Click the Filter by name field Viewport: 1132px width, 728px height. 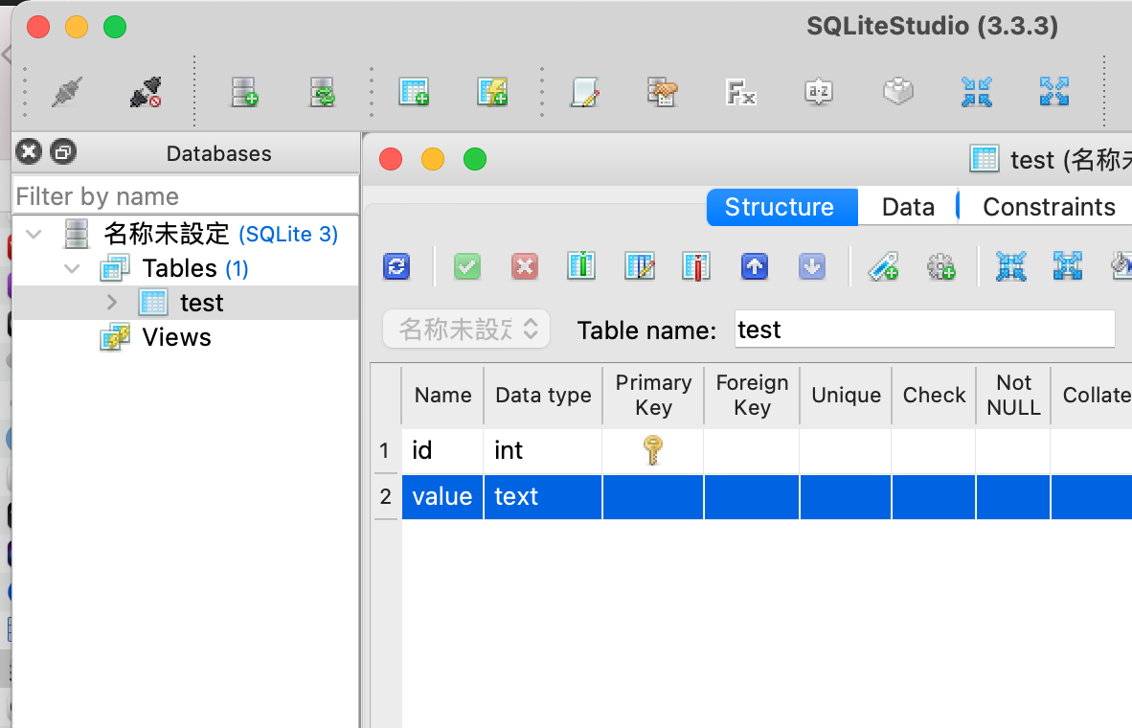[186, 196]
